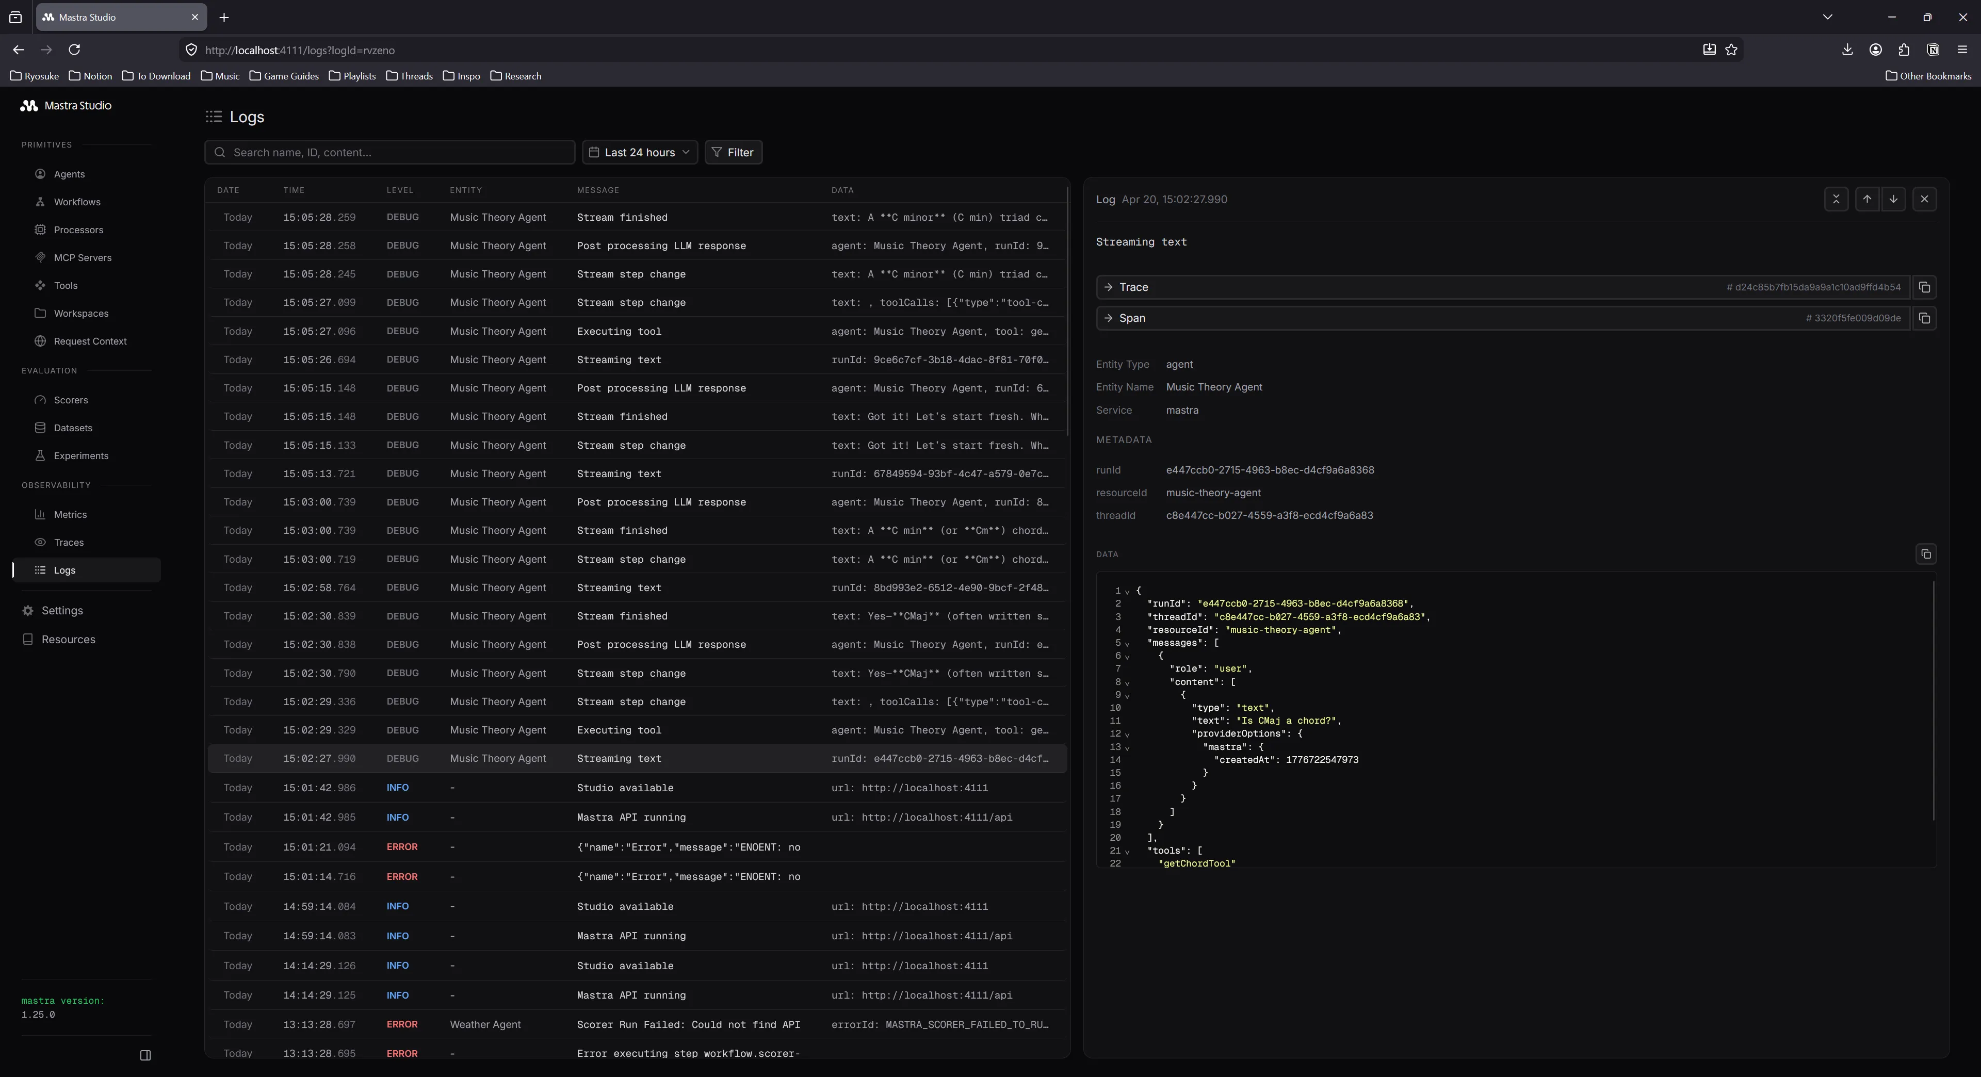Open the Agents section in sidebar
This screenshot has height=1077, width=1981.
pyautogui.click(x=70, y=174)
